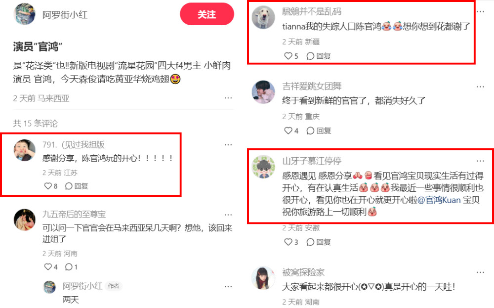Reply to the 陈官鸿玩的开心 comment
The image size is (494, 308).
coord(77,186)
